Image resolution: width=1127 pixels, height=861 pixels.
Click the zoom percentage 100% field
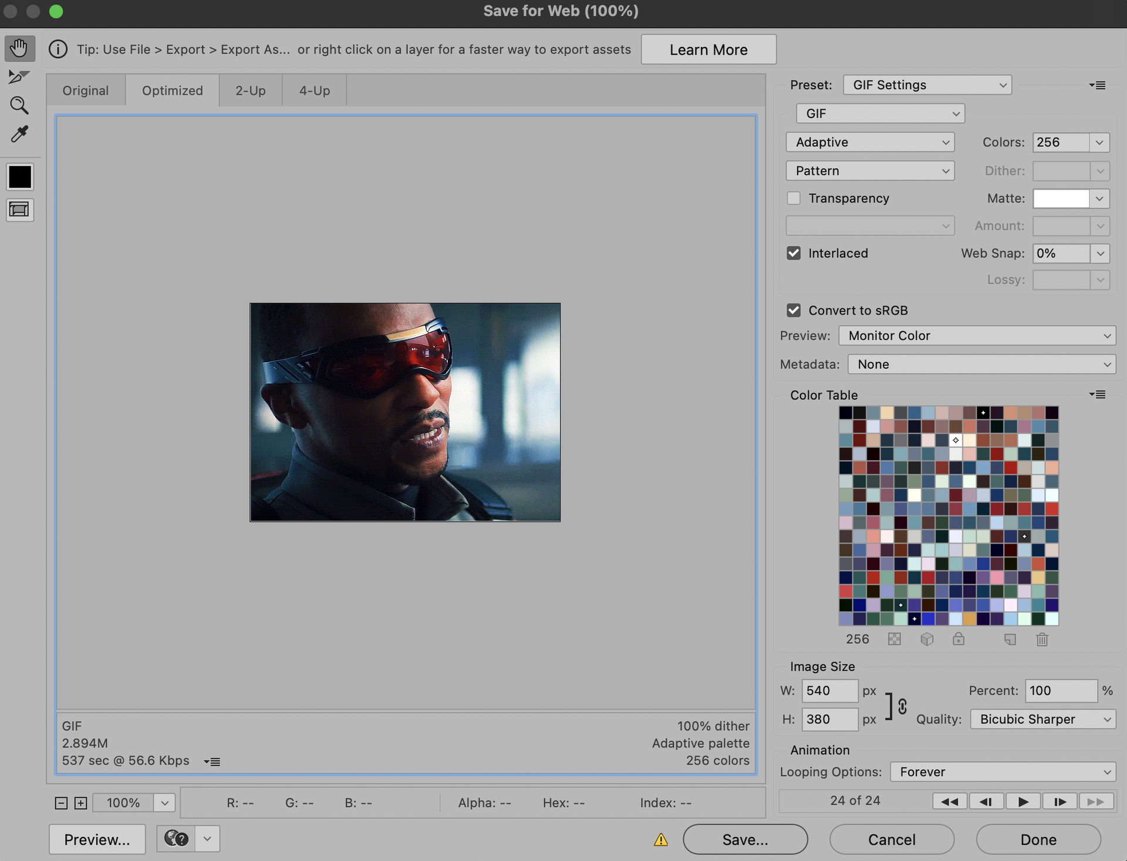(123, 803)
